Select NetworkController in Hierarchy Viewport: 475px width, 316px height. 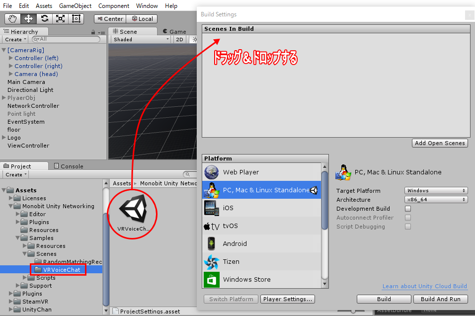pos(33,106)
